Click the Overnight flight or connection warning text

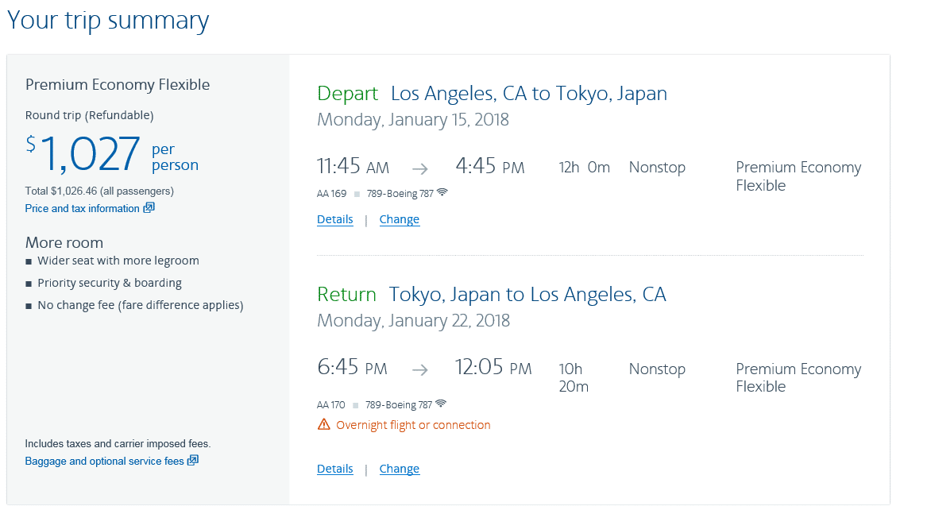pyautogui.click(x=413, y=425)
